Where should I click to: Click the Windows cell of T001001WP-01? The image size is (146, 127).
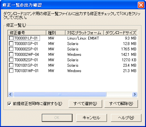(74, 71)
